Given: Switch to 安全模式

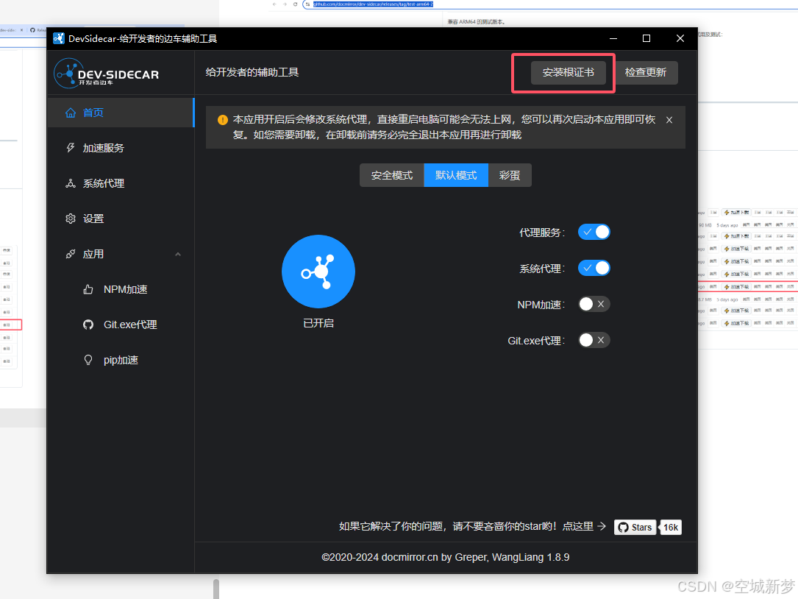Looking at the screenshot, I should pyautogui.click(x=392, y=175).
